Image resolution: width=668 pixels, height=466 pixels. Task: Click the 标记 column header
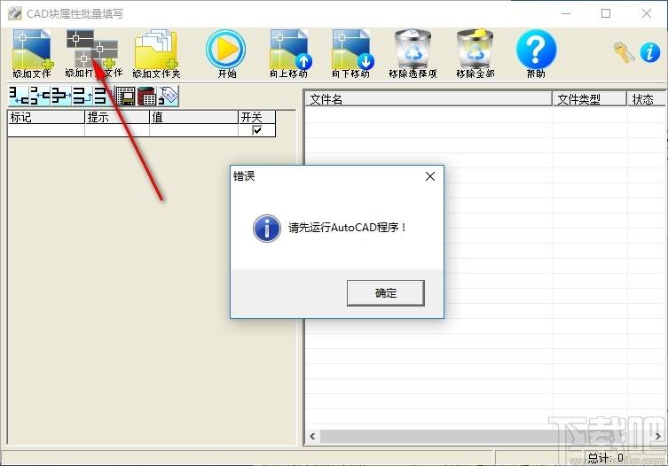[46, 117]
